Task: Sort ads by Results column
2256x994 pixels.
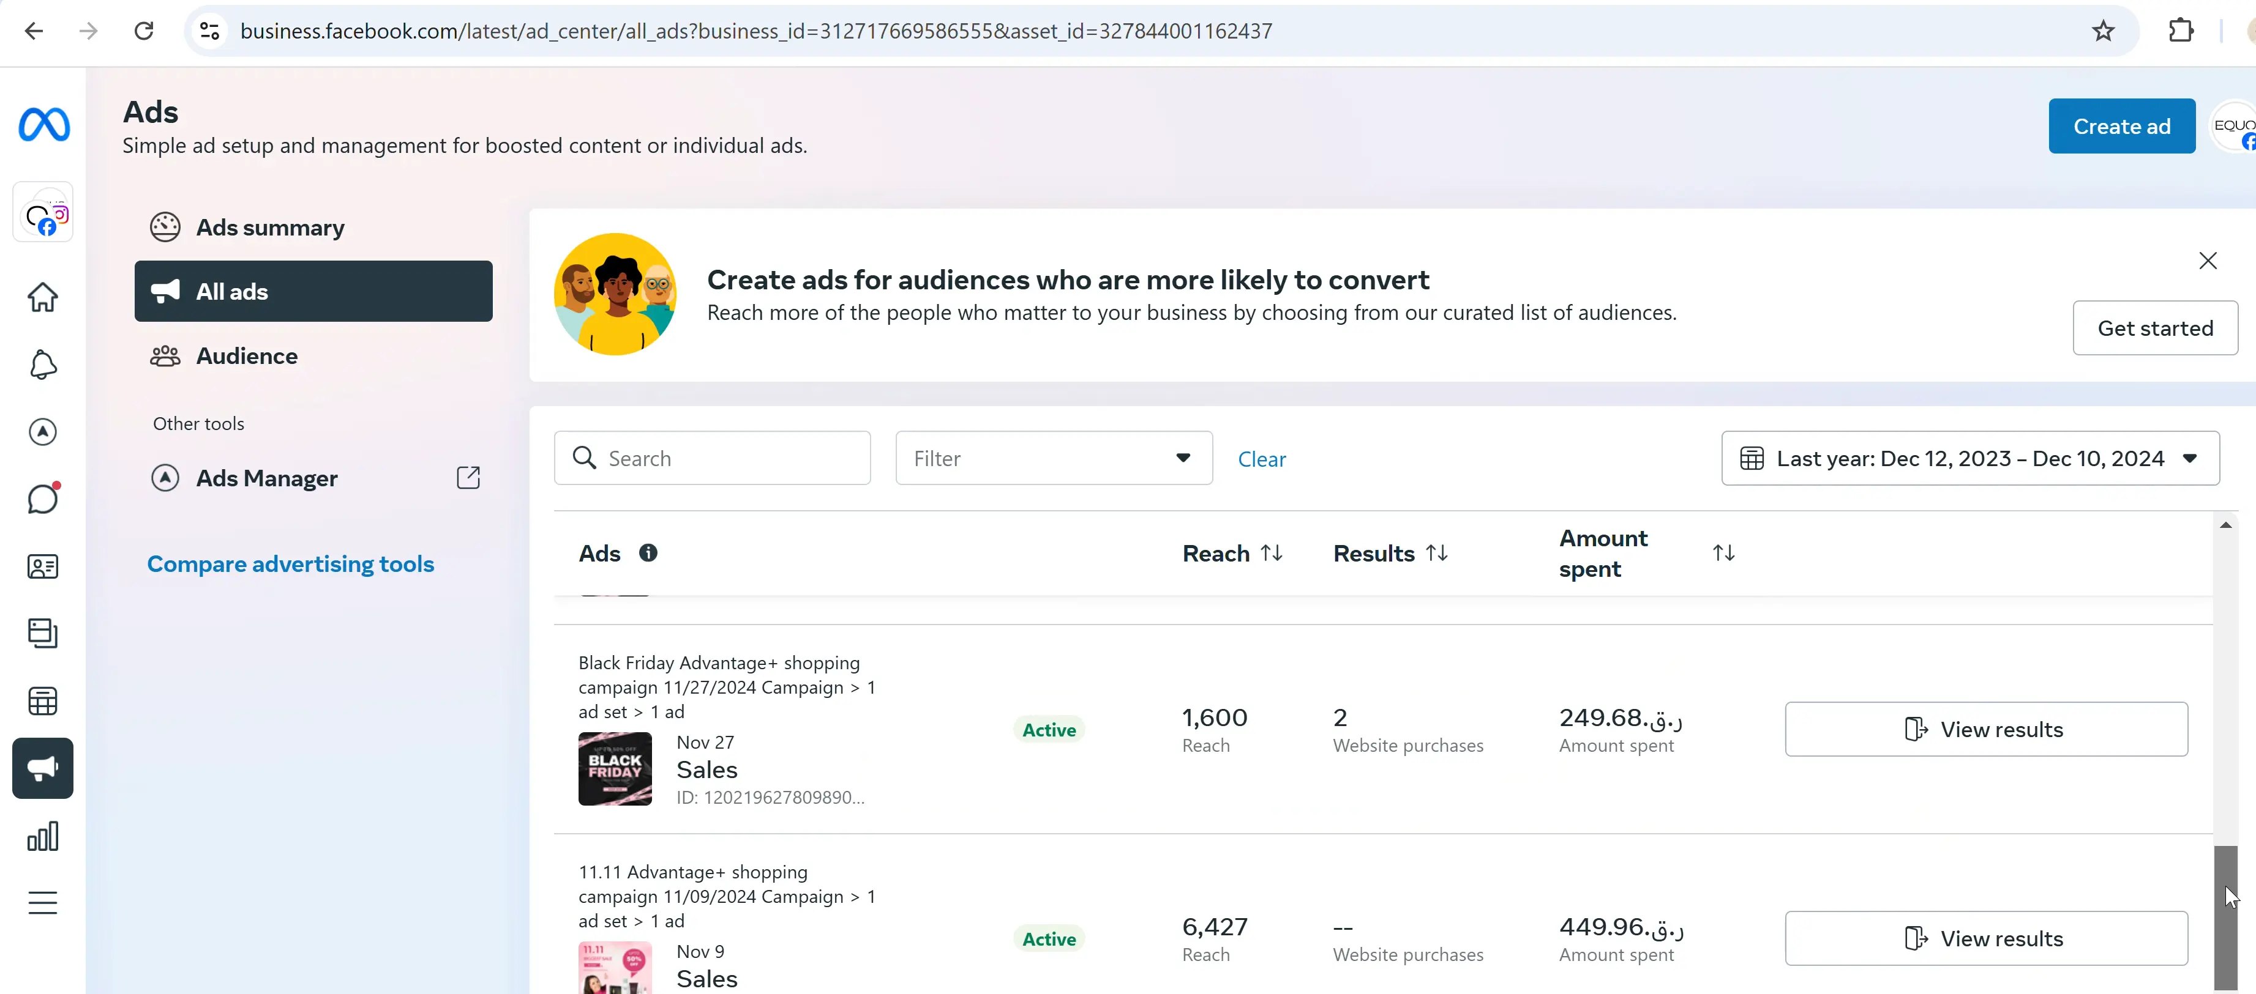Action: [x=1436, y=553]
